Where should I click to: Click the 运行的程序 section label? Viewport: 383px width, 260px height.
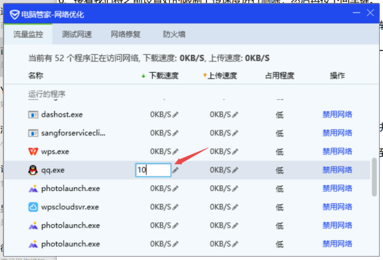pyautogui.click(x=47, y=94)
